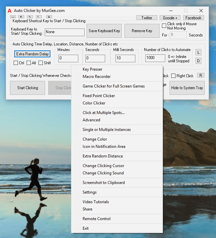Click the Milli Seconds input field

point(125,58)
